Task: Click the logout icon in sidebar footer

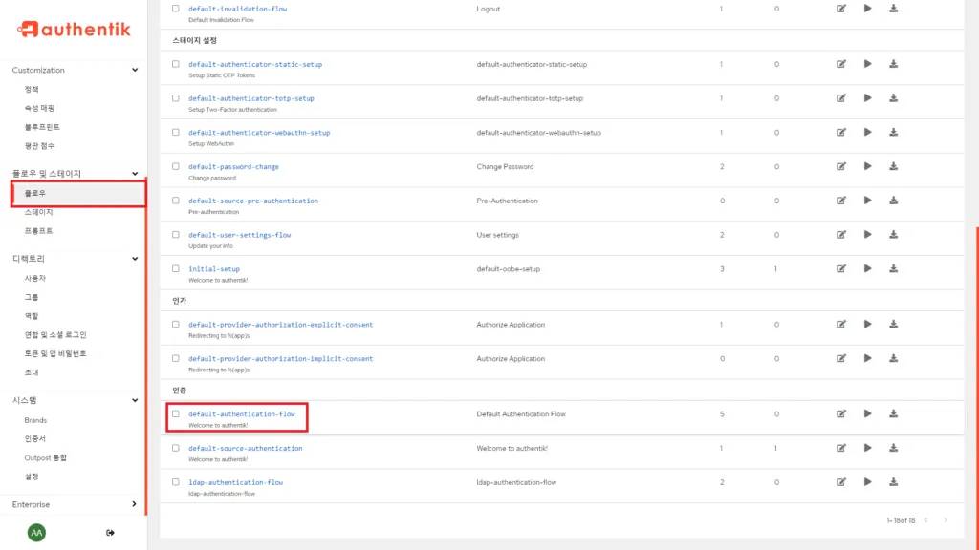Action: (110, 532)
